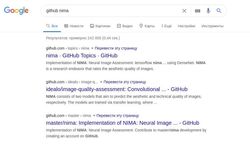The image size is (250, 146).
Task: Switch to the Новости tab
Action: pyautogui.click(x=74, y=26)
